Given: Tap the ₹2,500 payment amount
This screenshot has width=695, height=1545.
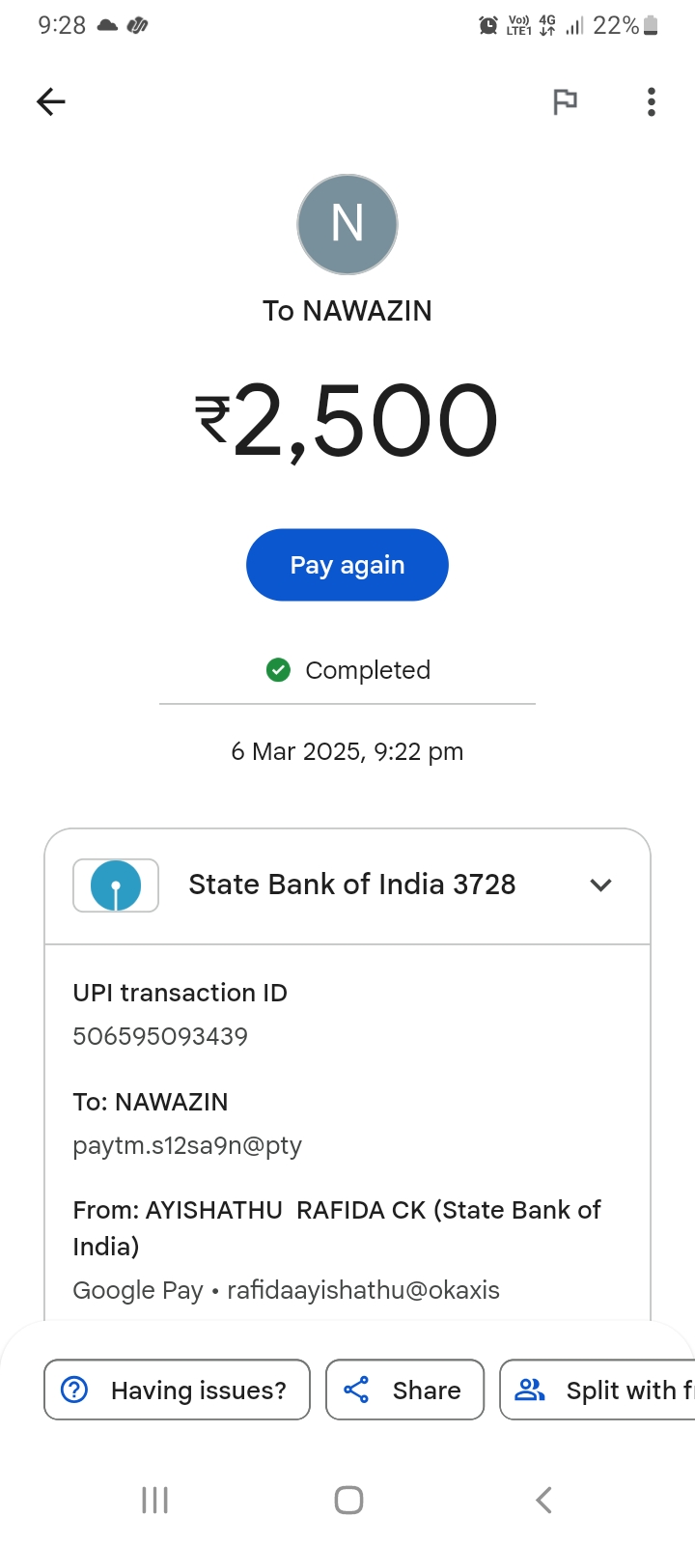Looking at the screenshot, I should click(x=347, y=421).
